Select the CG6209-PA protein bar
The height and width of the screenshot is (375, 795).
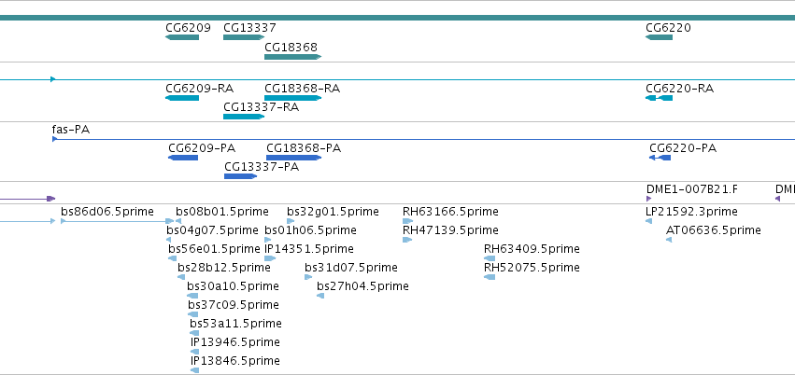[x=183, y=158]
